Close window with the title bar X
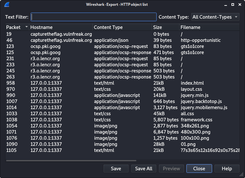The height and width of the screenshot is (178, 245). 240,5
